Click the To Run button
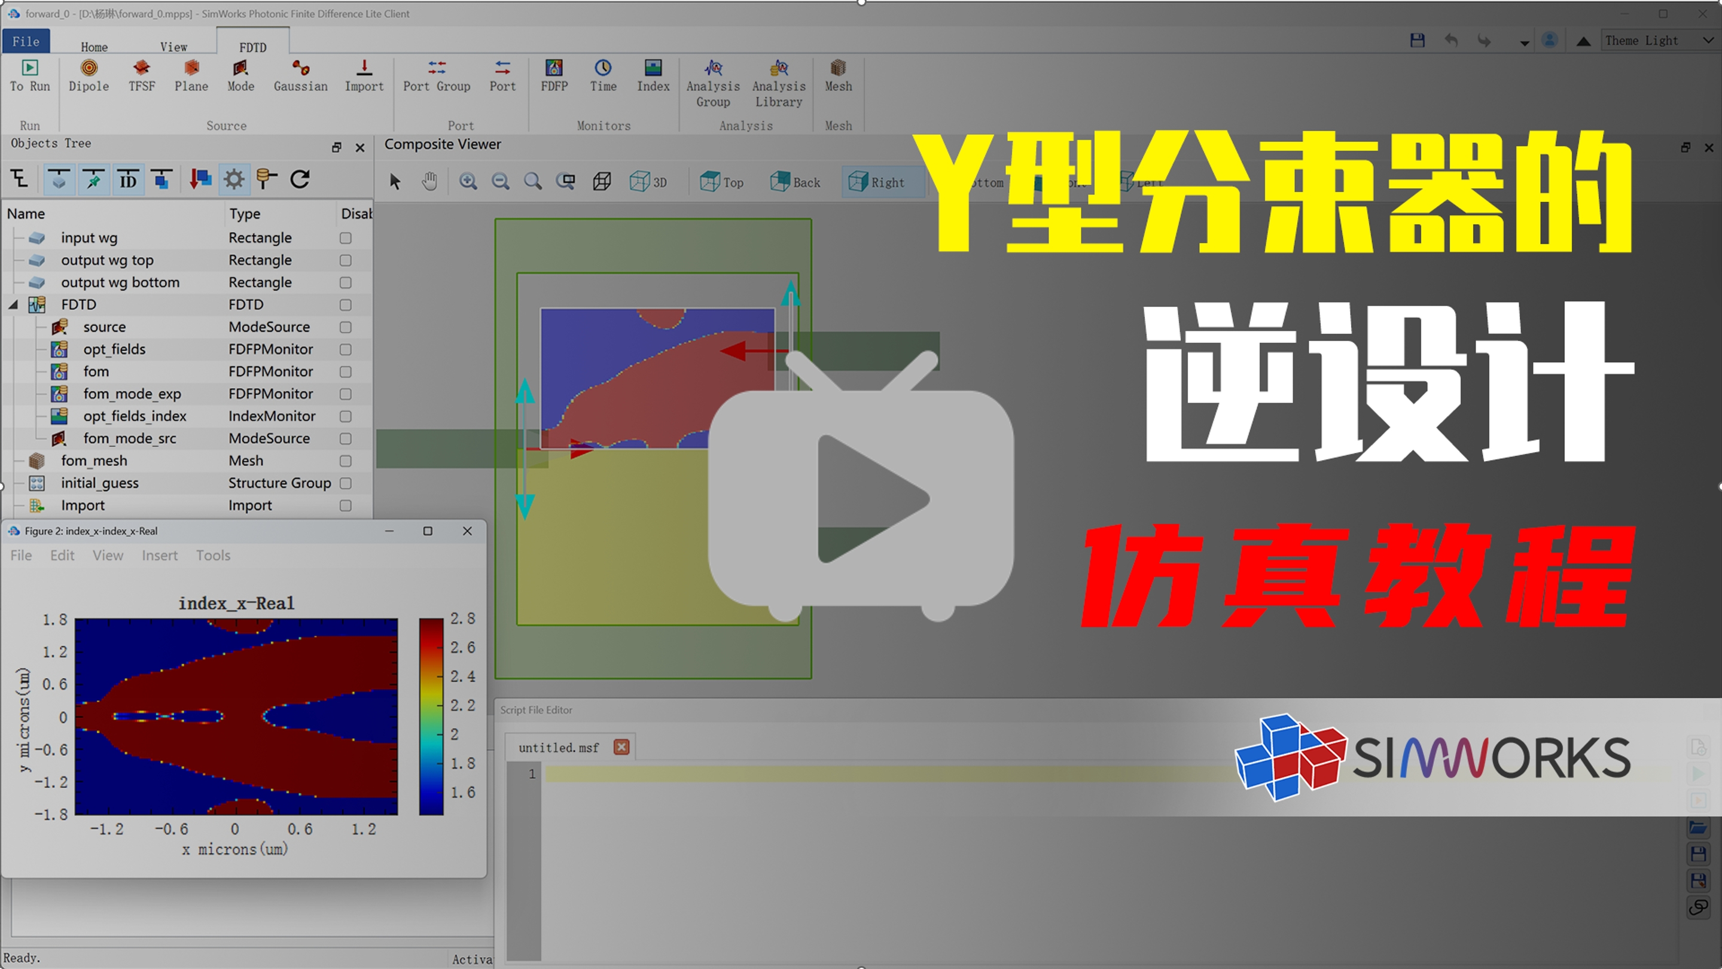This screenshot has width=1722, height=969. [29, 75]
